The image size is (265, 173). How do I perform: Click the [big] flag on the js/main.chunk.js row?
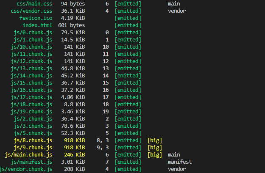point(155,155)
